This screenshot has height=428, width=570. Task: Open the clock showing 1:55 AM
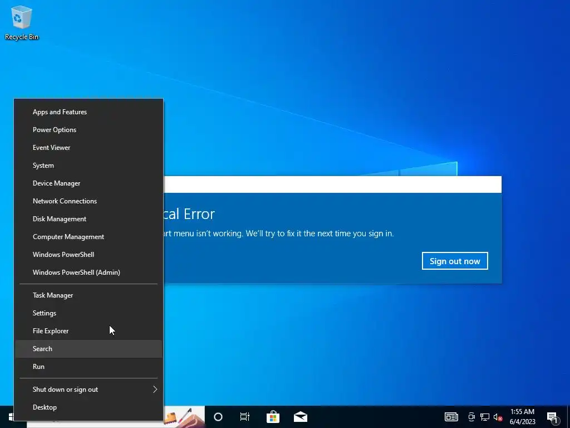point(522,417)
